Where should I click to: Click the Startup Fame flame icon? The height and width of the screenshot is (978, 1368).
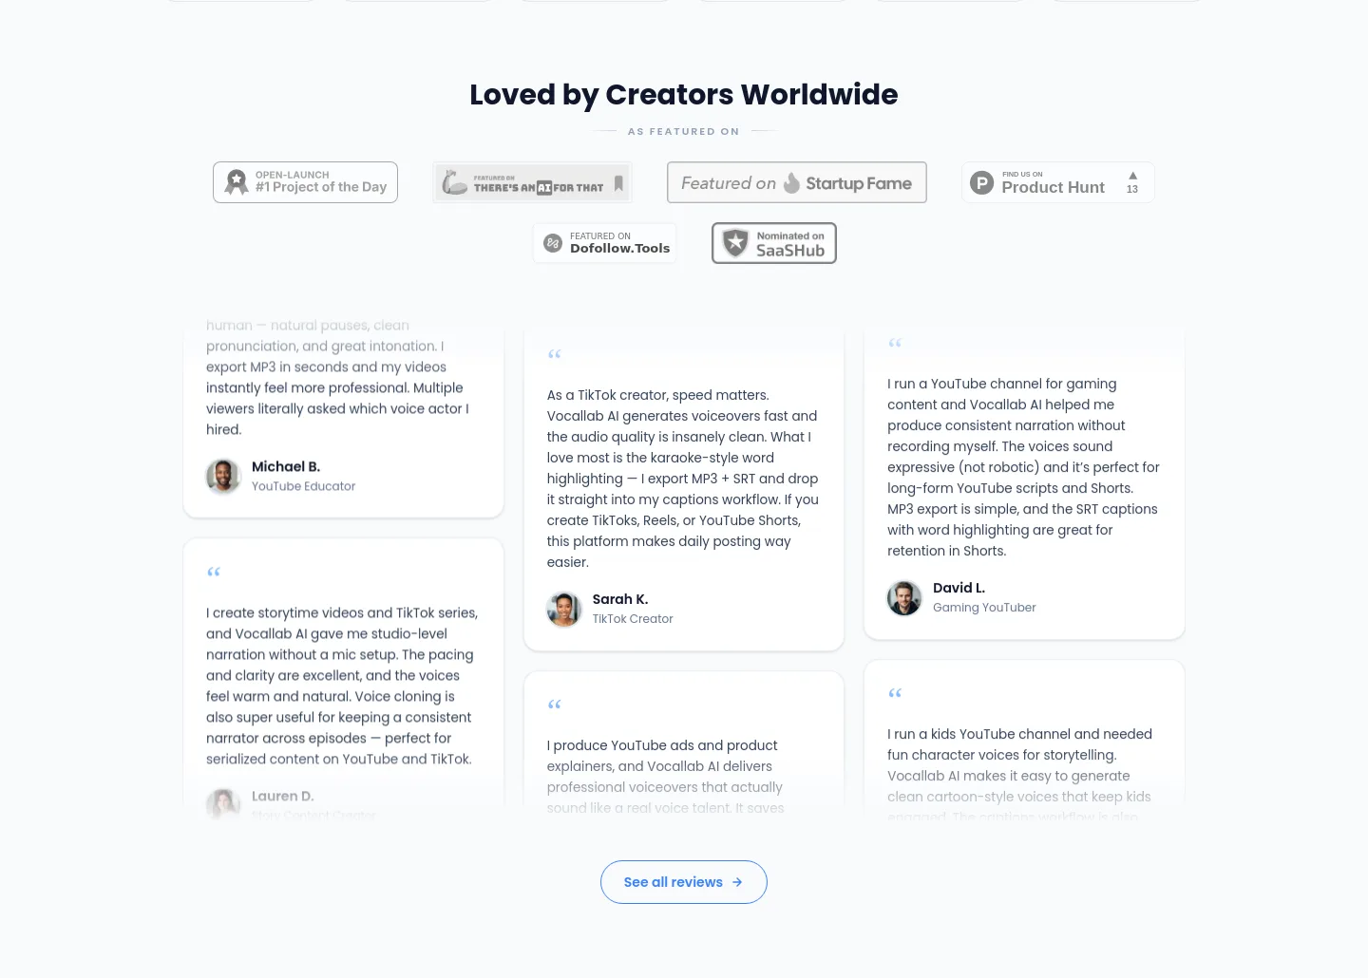click(x=791, y=183)
